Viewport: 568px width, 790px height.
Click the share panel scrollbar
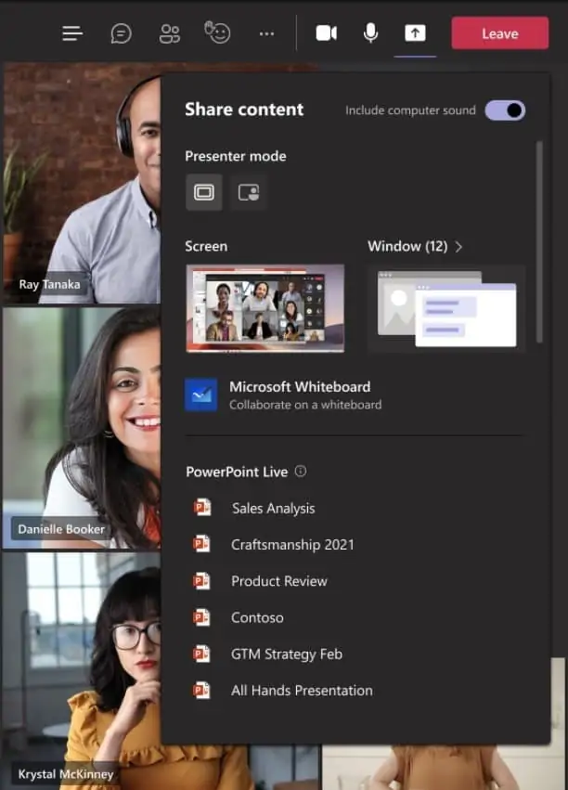(x=539, y=241)
